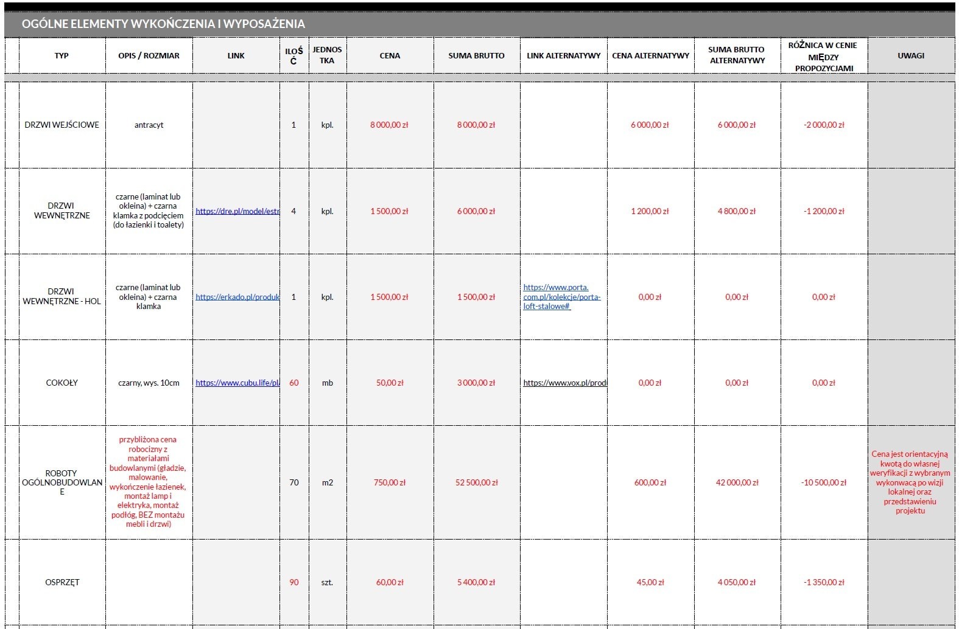
Task: Select the section title OGÓLNE ELEMENTY WYKOŃCZENIA I WYPOSAŻENIA
Action: (163, 24)
